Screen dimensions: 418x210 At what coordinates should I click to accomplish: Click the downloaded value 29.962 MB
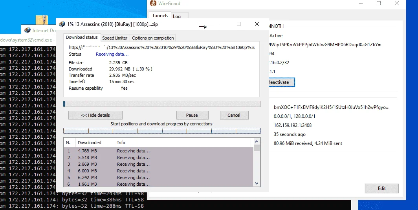[130, 69]
